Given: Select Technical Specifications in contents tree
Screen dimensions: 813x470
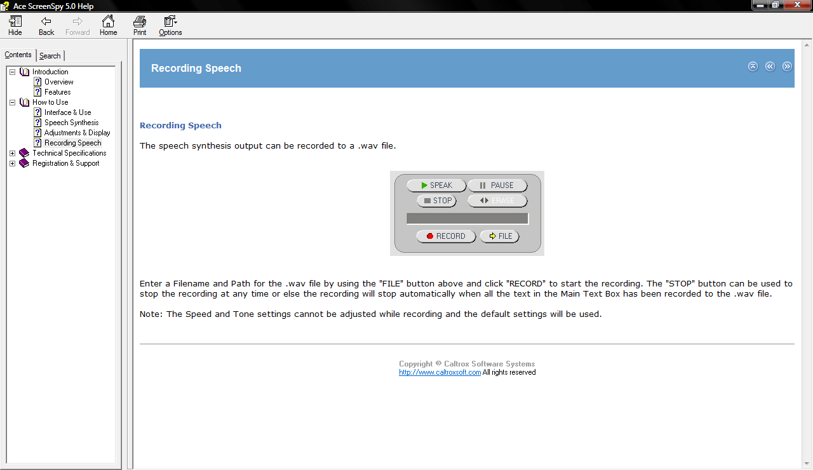Looking at the screenshot, I should 69,153.
